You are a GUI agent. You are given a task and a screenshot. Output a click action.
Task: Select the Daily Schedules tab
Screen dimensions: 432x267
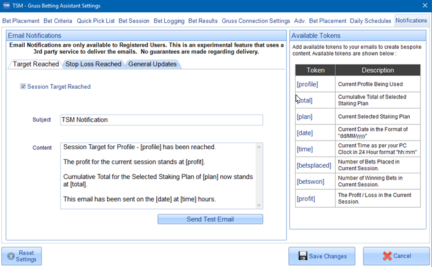(x=371, y=21)
